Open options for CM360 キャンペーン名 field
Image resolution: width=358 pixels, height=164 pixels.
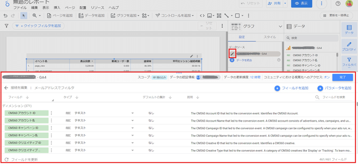click(51, 135)
